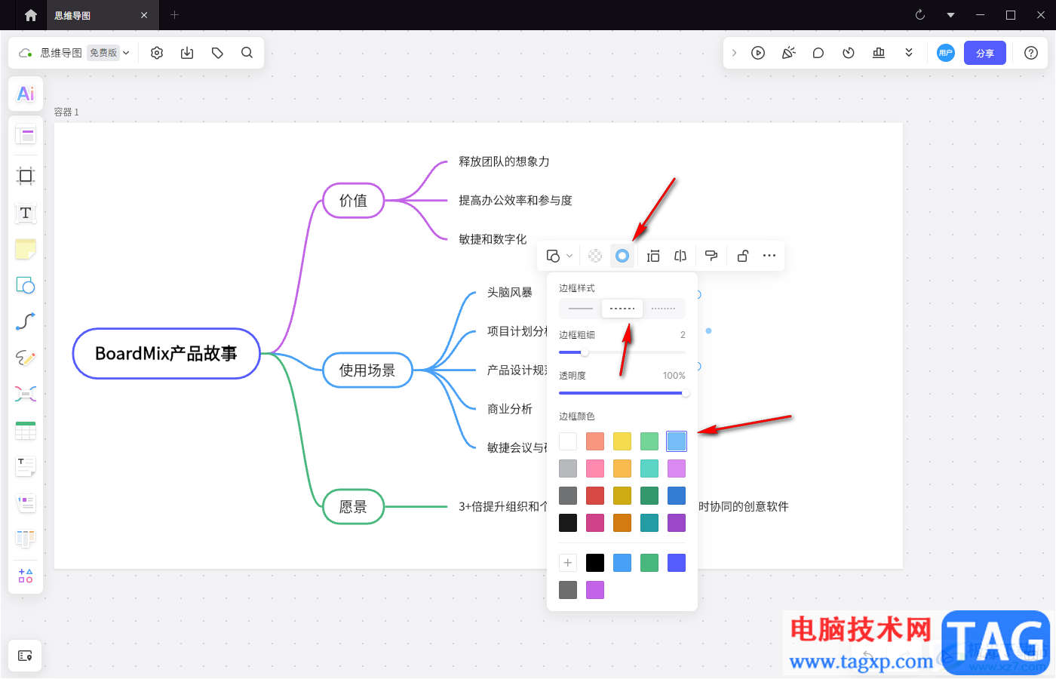The height and width of the screenshot is (679, 1056).
Task: Pick the yellow border color swatch
Action: pyautogui.click(x=622, y=441)
